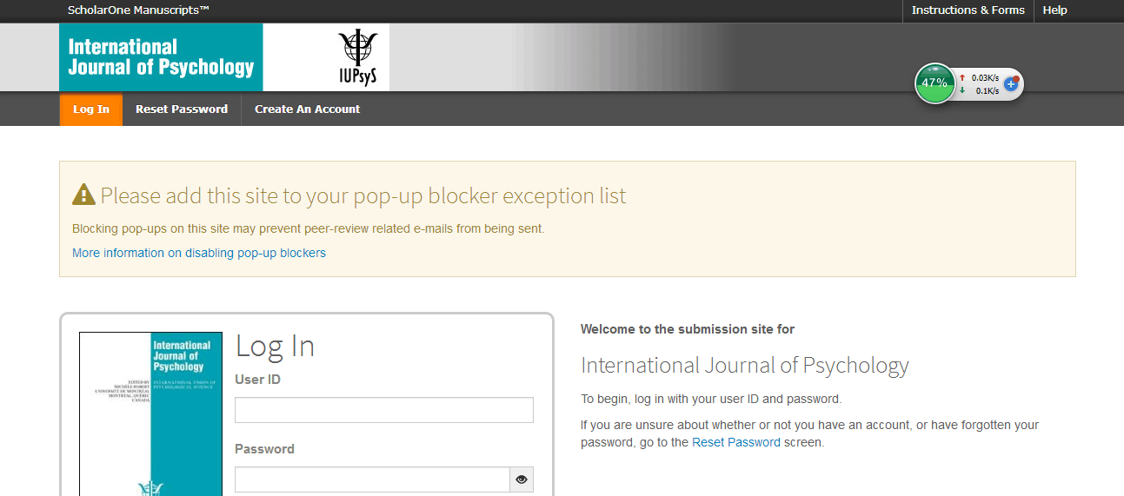Switch to the Reset Password tab
1124x496 pixels.
click(x=182, y=109)
